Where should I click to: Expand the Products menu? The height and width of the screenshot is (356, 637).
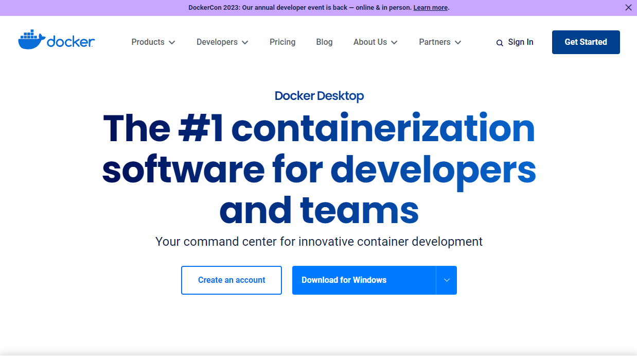tap(153, 42)
